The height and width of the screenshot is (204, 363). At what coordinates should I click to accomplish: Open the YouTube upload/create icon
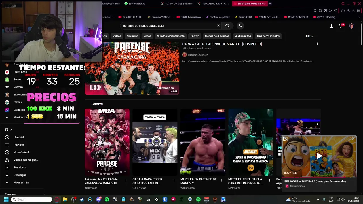click(x=331, y=26)
